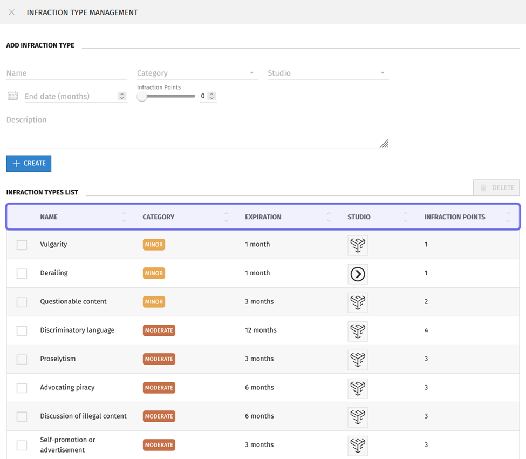Sort the list by the Expiration column arrows

pos(329,217)
